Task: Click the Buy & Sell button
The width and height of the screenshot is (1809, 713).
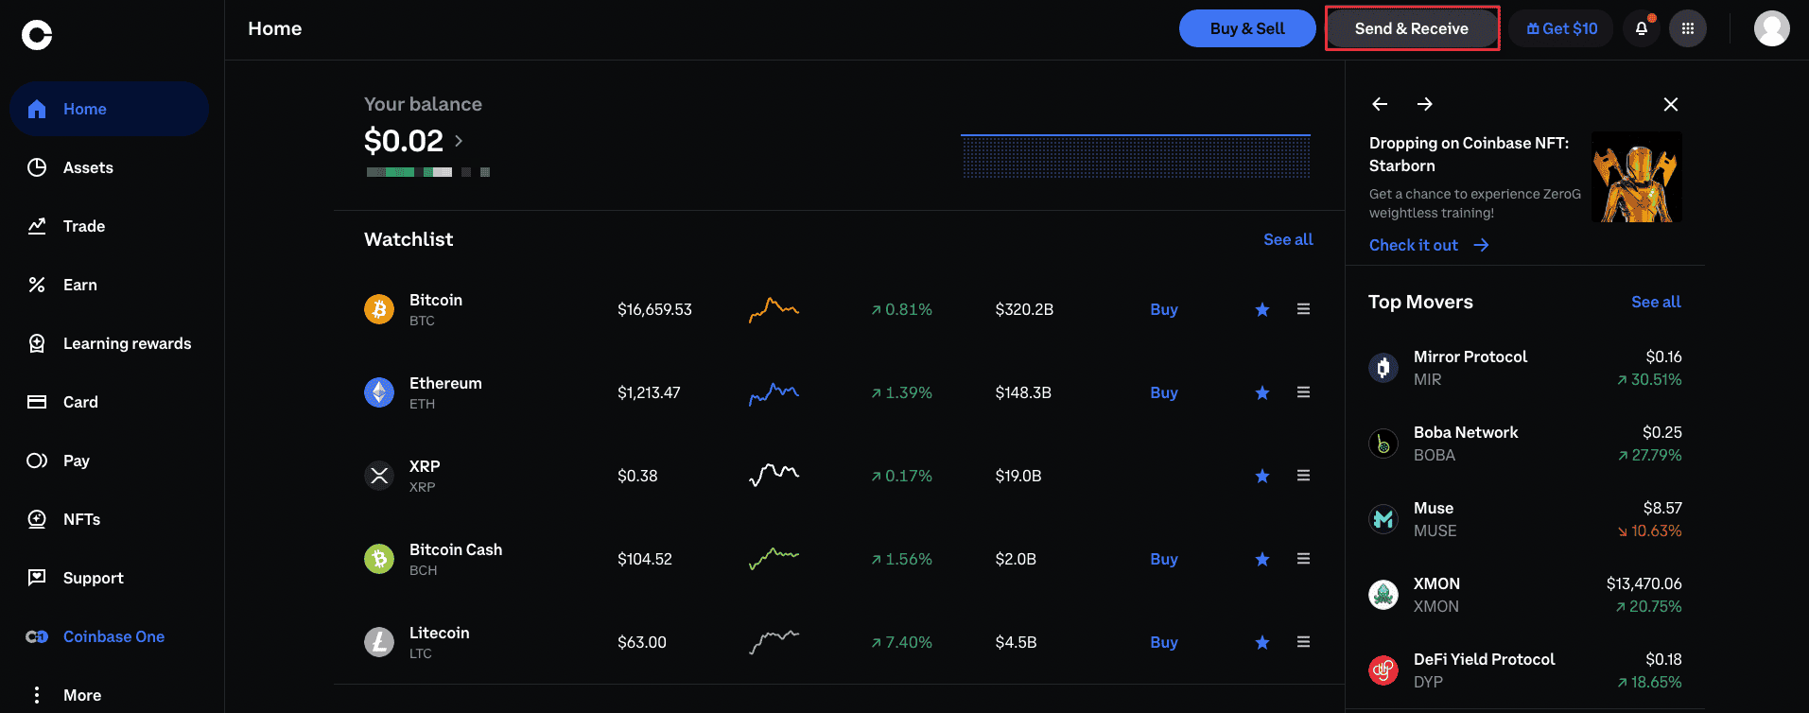Action: tap(1247, 28)
